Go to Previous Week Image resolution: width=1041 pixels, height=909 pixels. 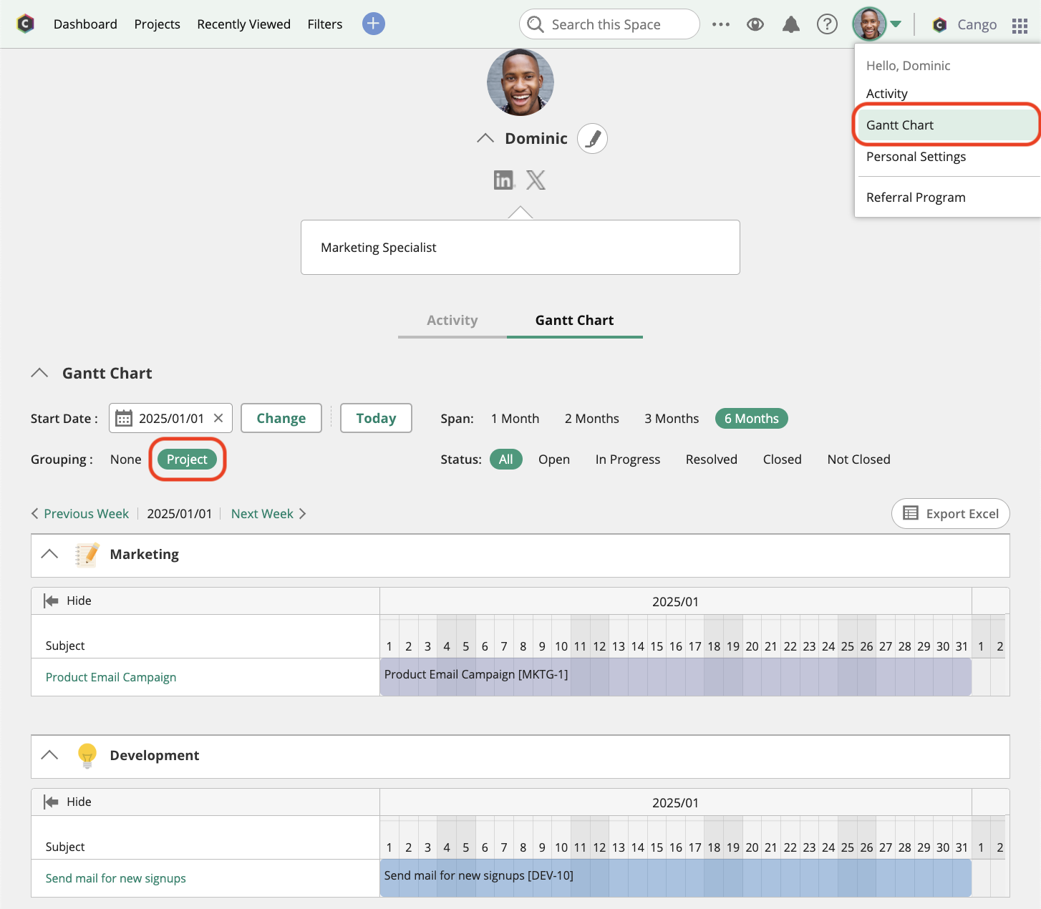click(80, 514)
